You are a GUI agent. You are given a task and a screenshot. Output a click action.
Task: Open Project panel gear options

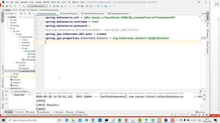point(30,14)
